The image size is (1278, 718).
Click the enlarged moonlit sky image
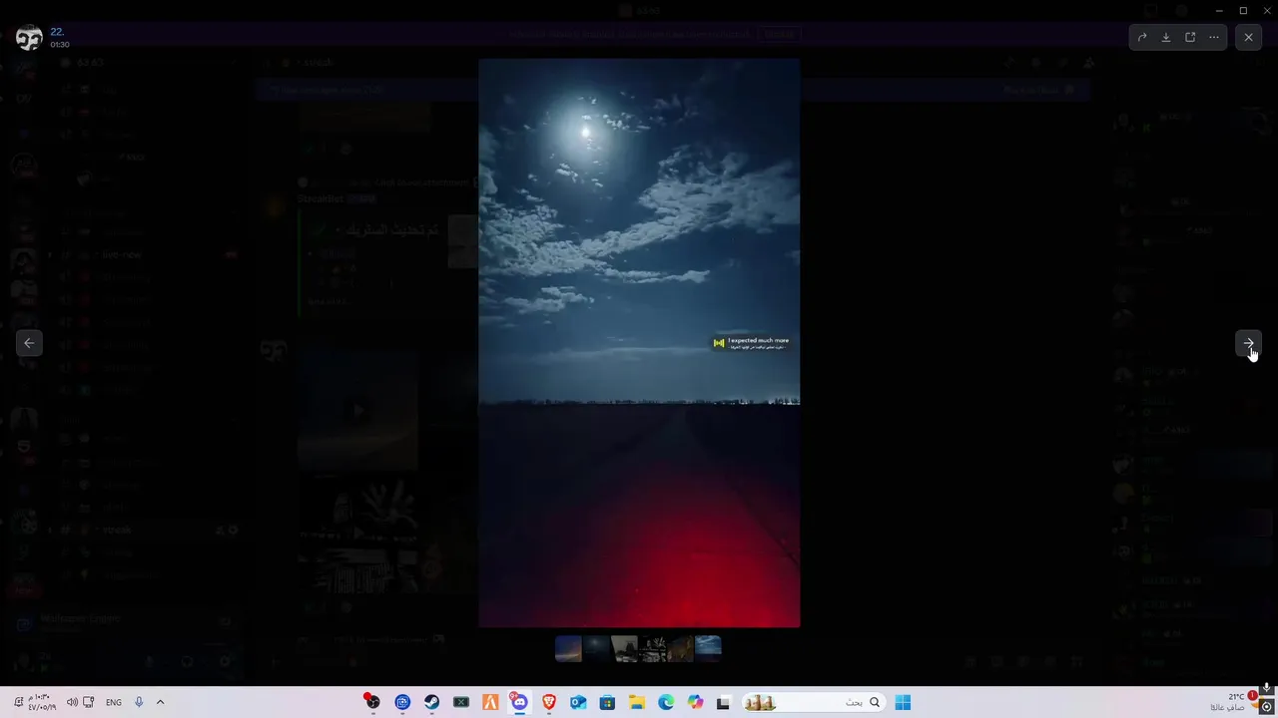coord(639,343)
